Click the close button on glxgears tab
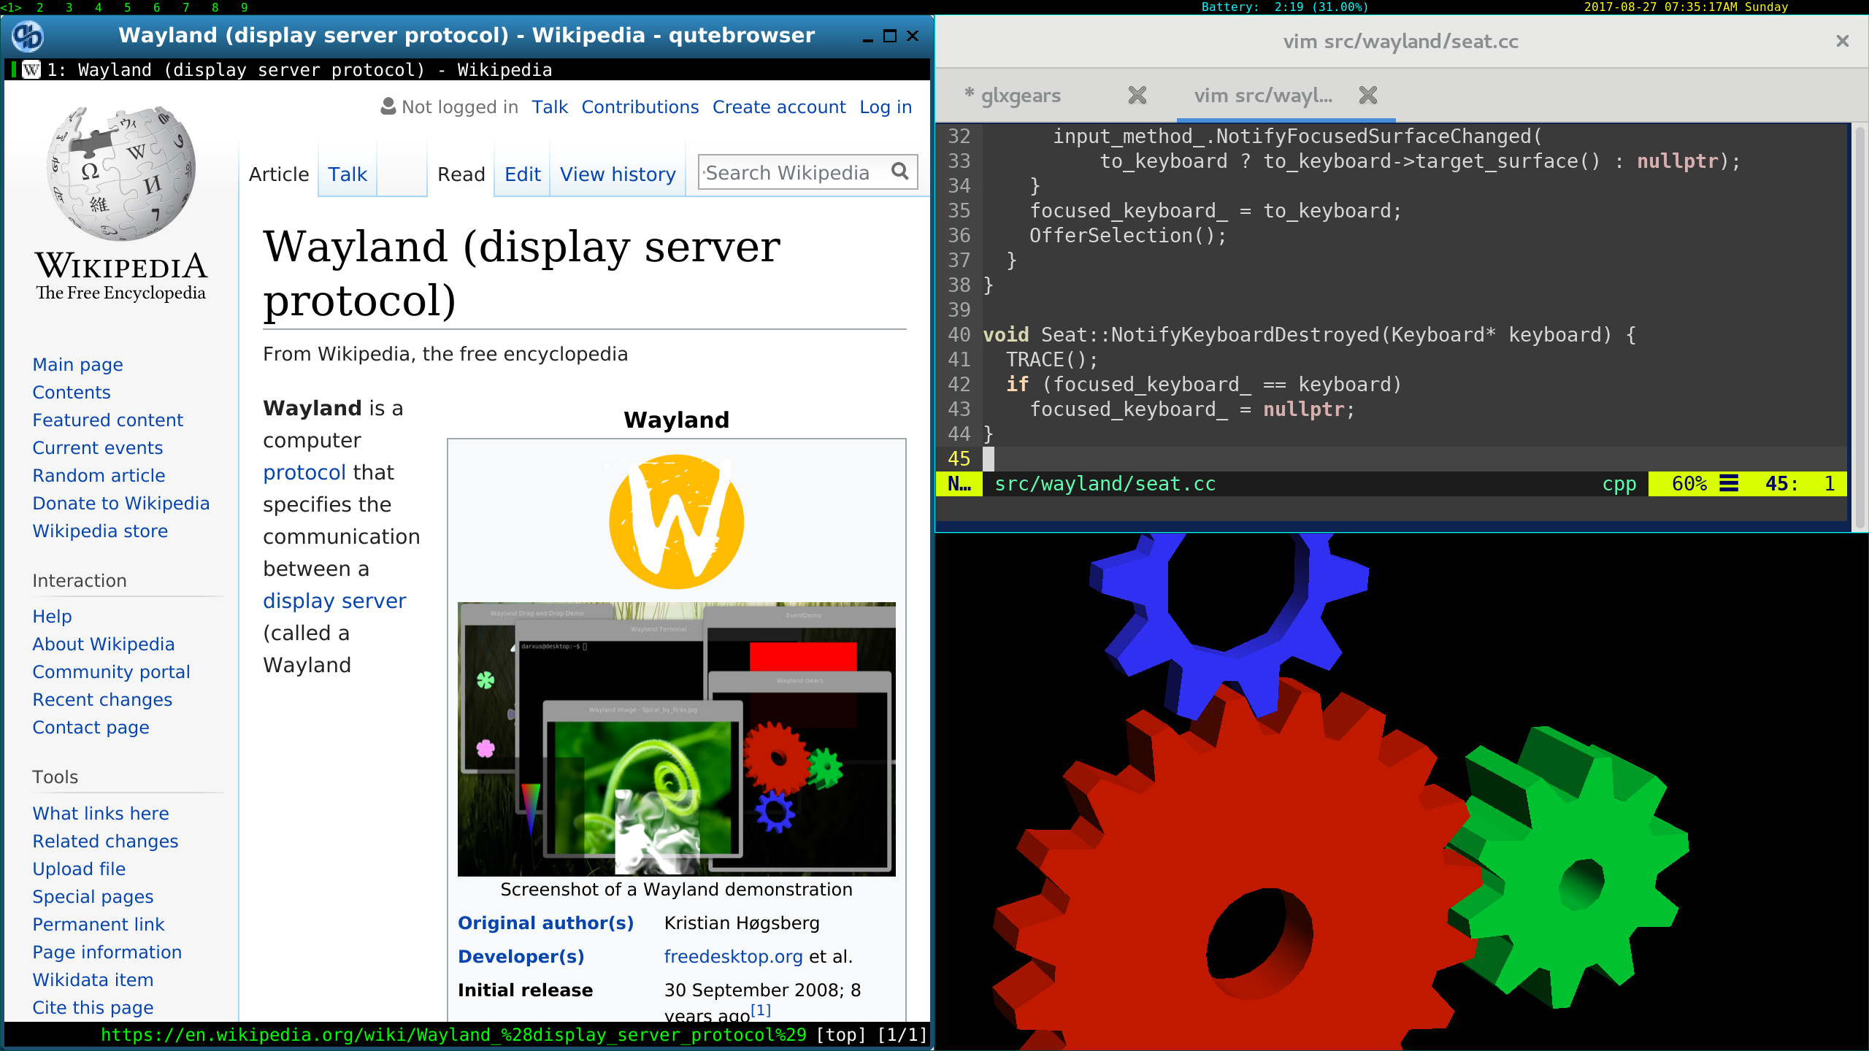Image resolution: width=1869 pixels, height=1051 pixels. [x=1136, y=95]
